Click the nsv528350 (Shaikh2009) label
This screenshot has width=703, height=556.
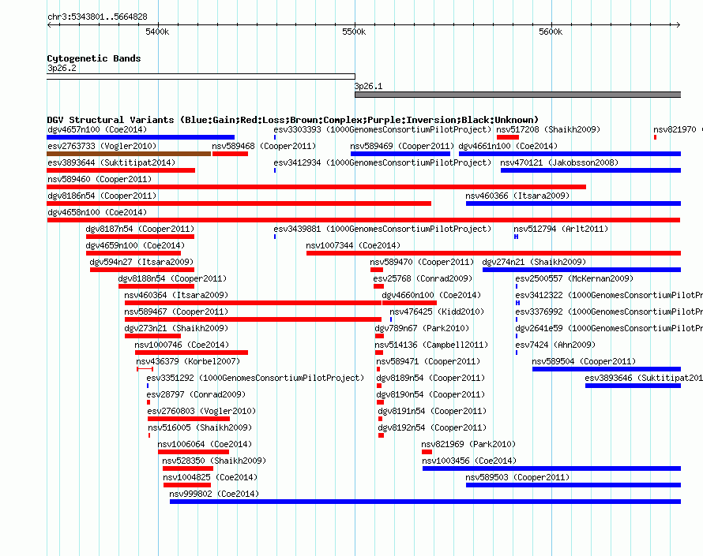[214, 461]
